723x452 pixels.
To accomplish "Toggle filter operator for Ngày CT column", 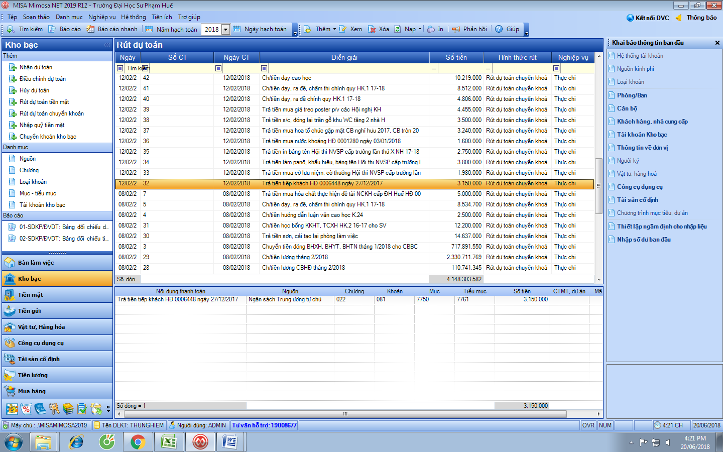I will (218, 68).
